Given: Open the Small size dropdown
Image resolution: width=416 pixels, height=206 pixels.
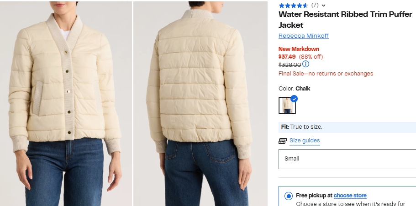Looking at the screenshot, I should click(x=348, y=159).
